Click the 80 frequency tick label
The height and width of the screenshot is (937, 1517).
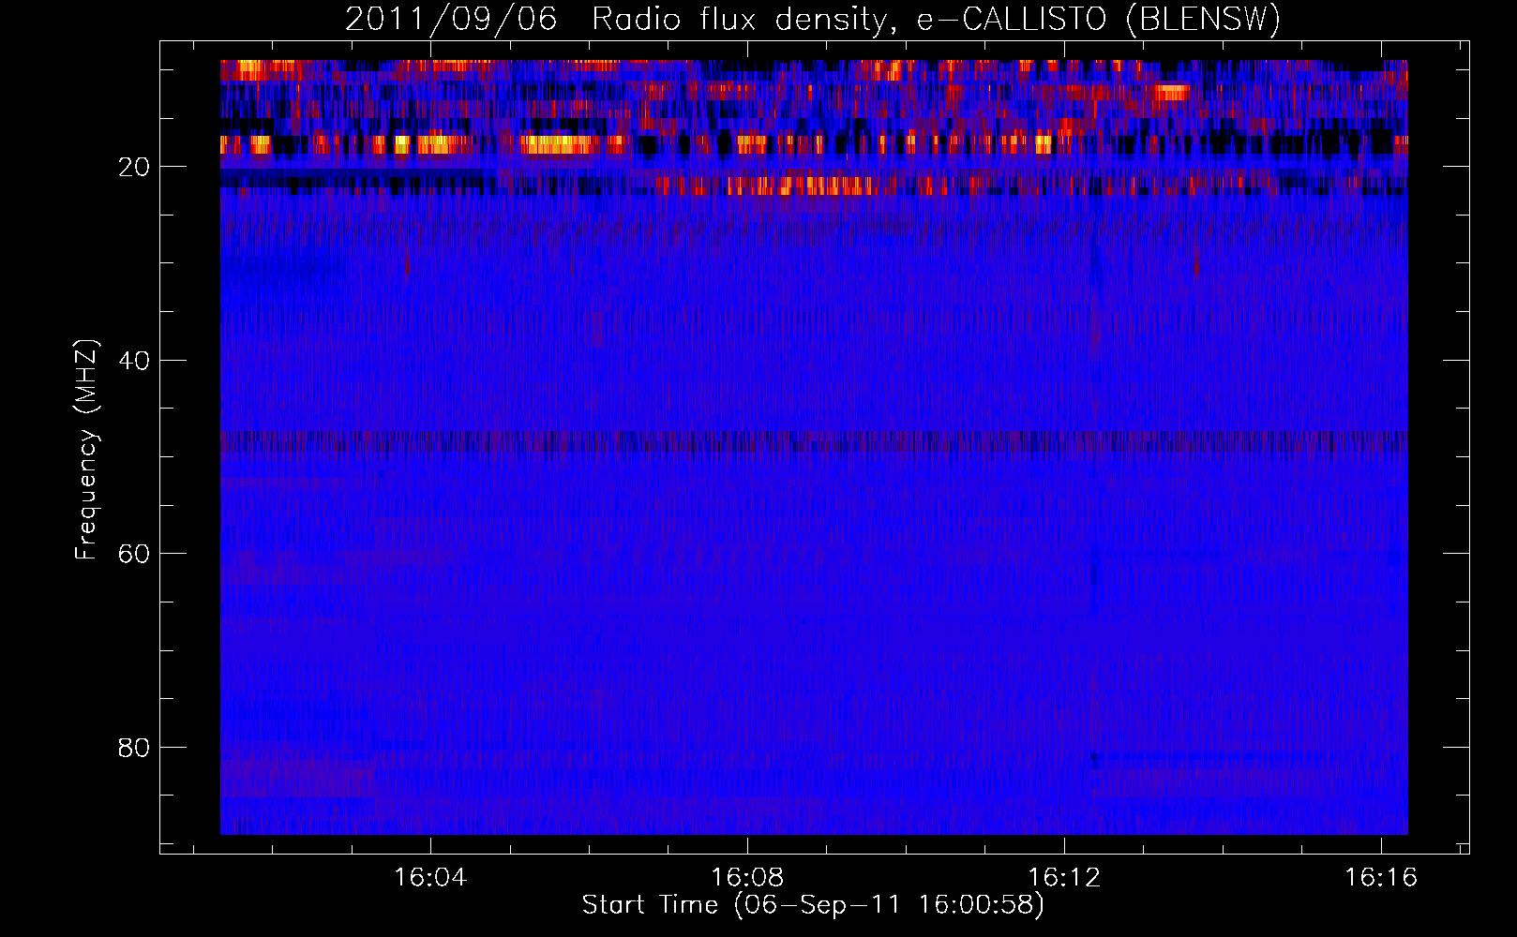[x=134, y=748]
